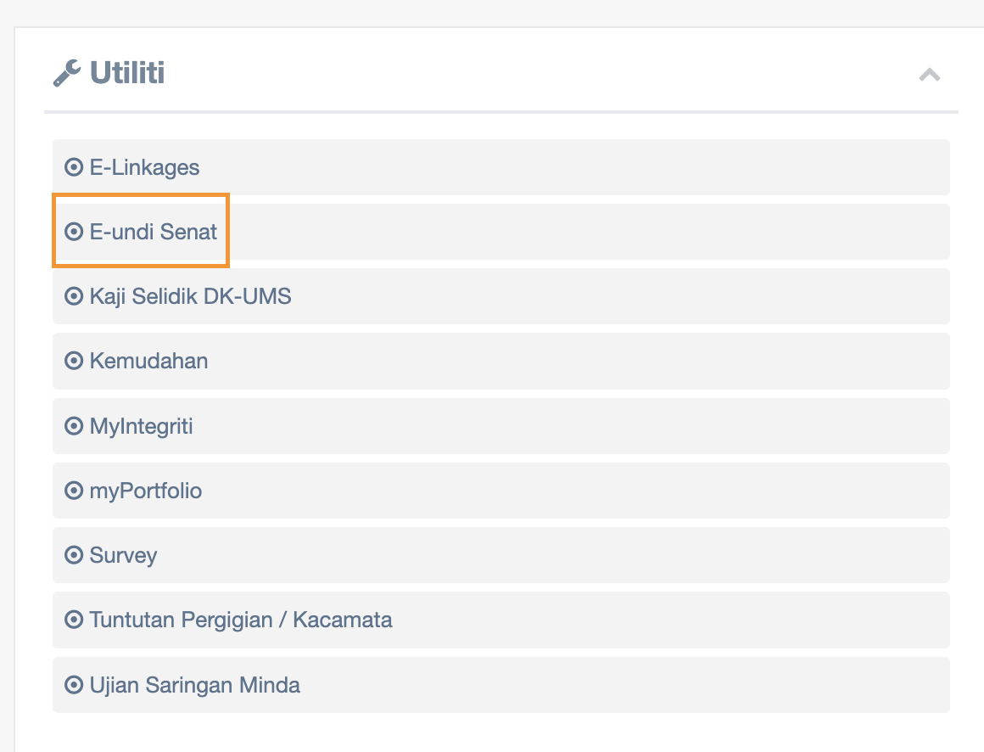This screenshot has width=984, height=752.
Task: Click the circle icon next to Survey
Action: coord(75,556)
